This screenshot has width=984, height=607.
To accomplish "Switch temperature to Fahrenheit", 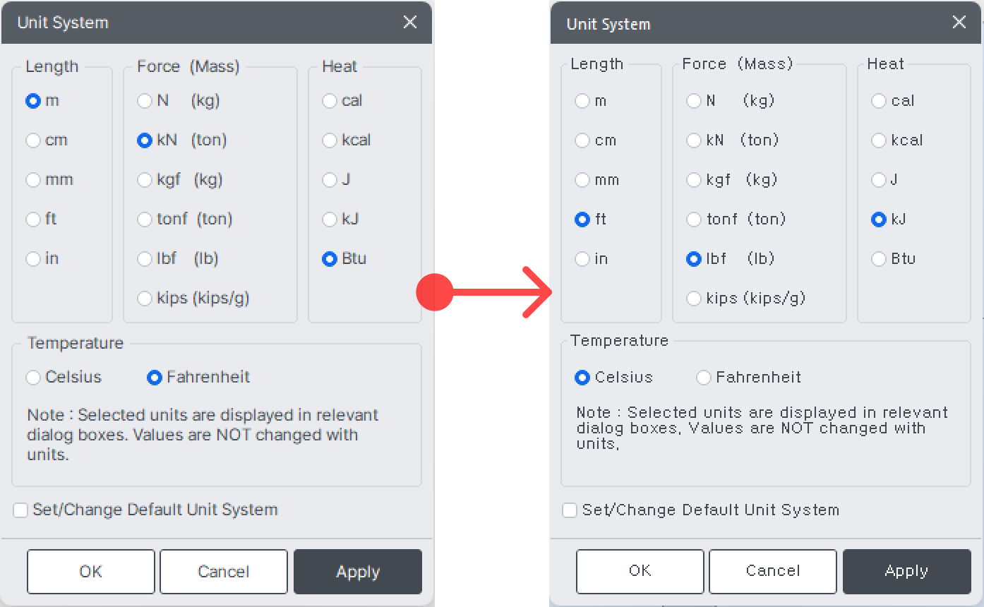I will pyautogui.click(x=154, y=378).
